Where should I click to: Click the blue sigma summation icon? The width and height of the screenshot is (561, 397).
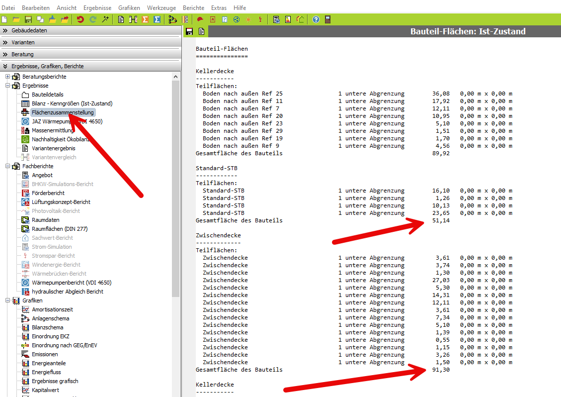pos(157,19)
